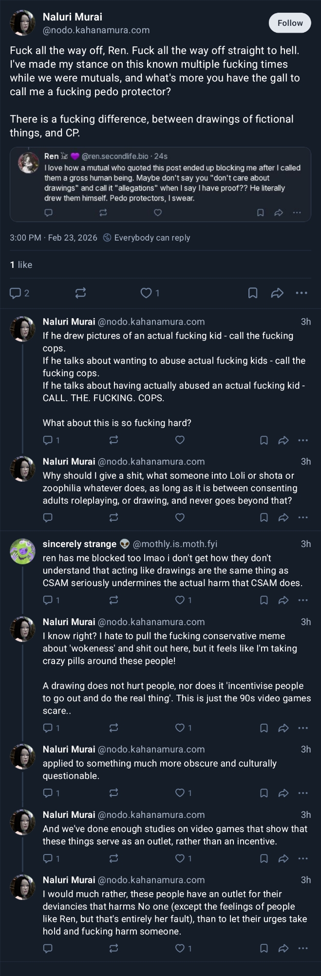Like the quoted post from Ren
Image resolution: width=321 pixels, height=976 pixels.
tap(158, 213)
